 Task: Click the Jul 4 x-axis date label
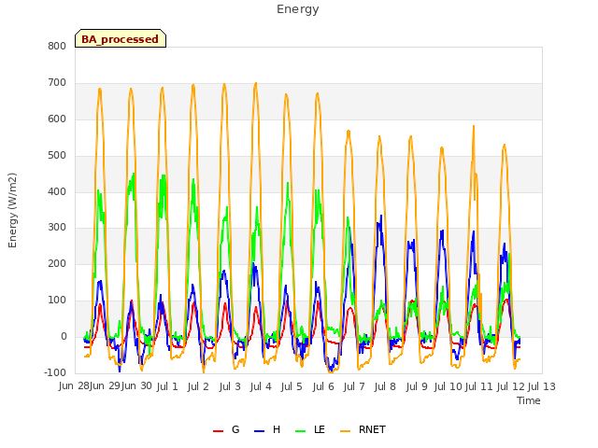coord(261,386)
